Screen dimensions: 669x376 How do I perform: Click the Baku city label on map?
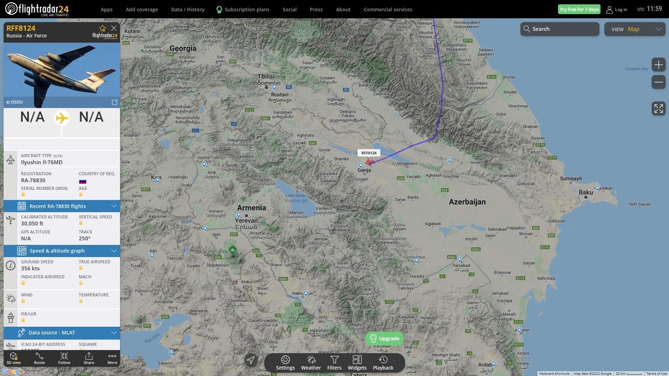click(586, 193)
